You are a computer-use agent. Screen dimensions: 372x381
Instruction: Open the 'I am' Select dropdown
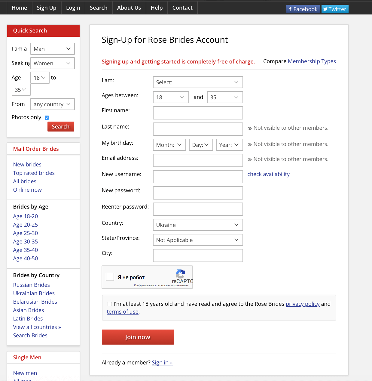click(x=198, y=82)
